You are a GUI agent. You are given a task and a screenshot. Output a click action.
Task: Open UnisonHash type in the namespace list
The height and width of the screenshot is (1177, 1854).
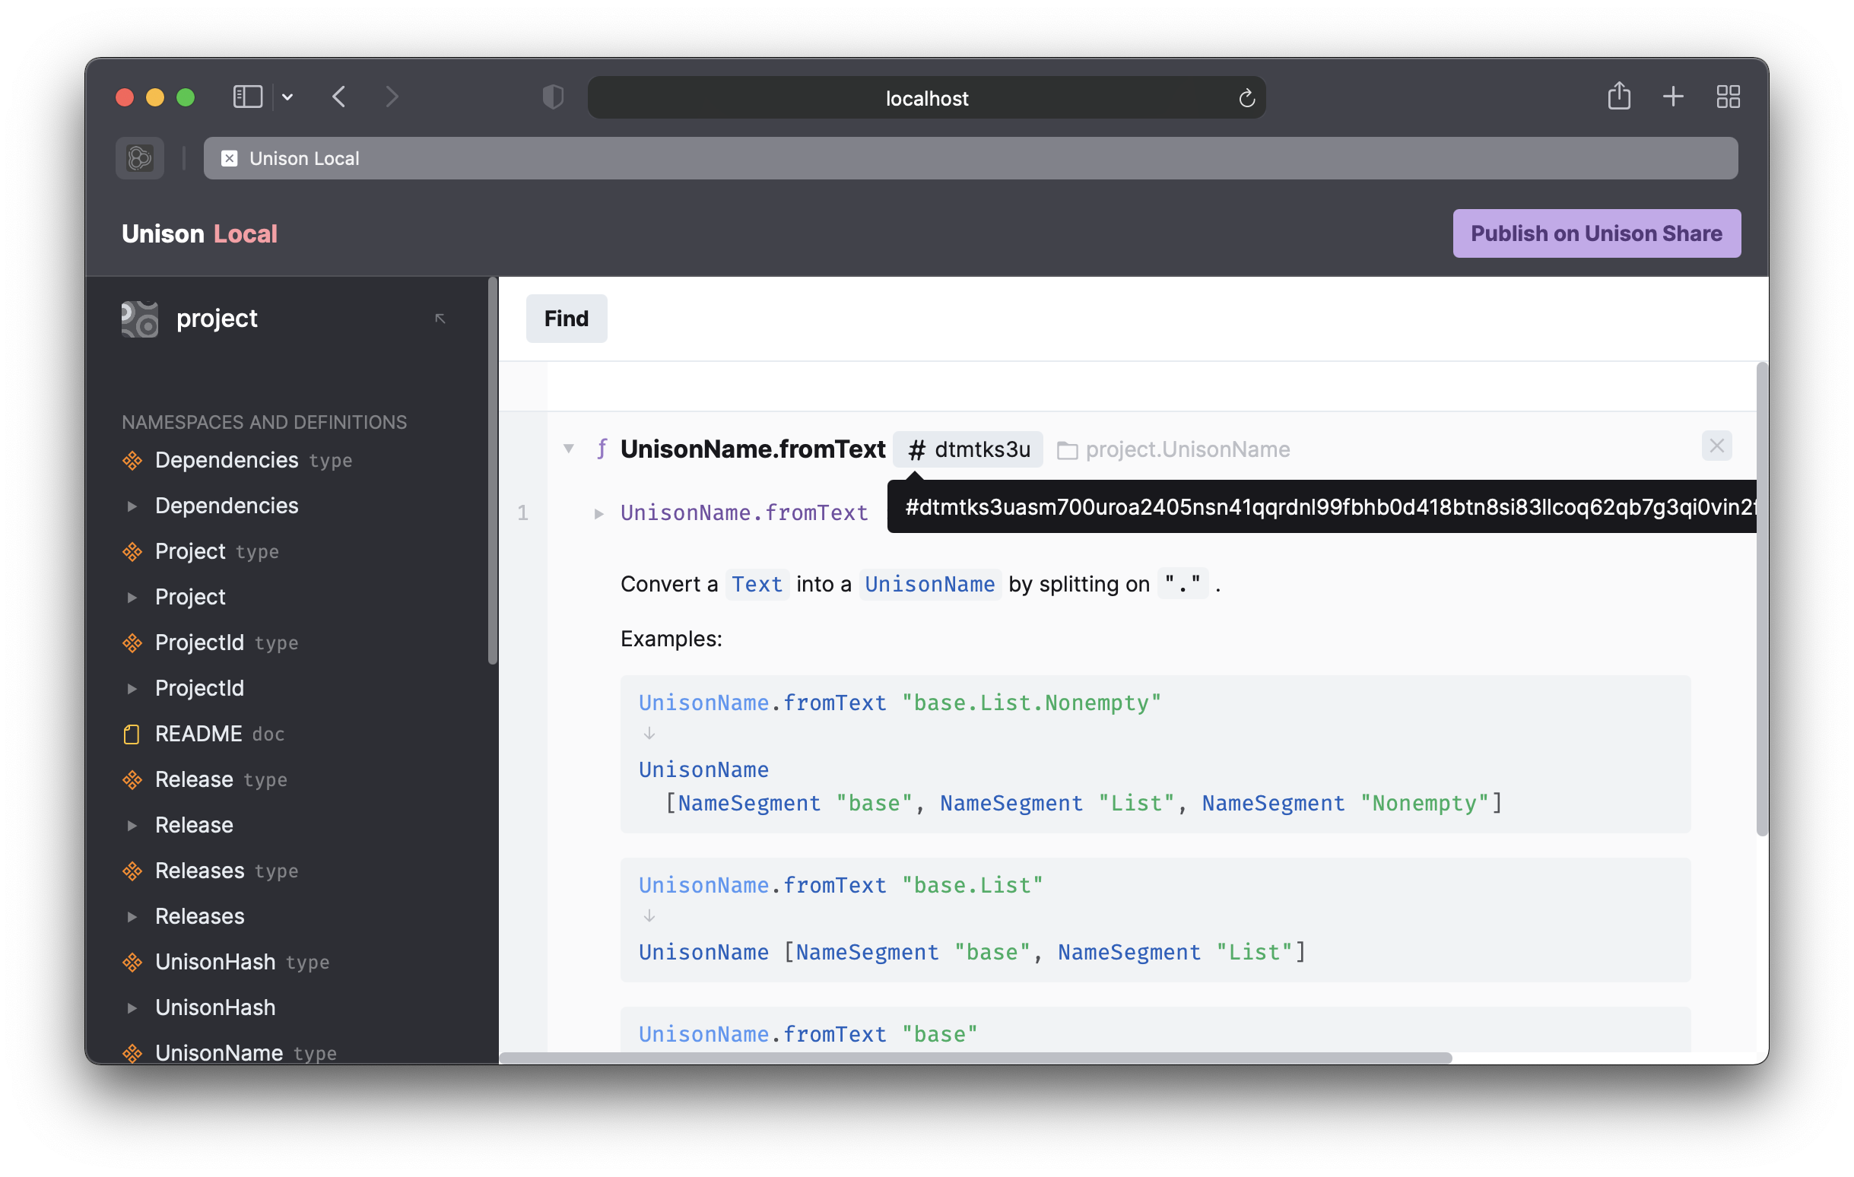(215, 963)
